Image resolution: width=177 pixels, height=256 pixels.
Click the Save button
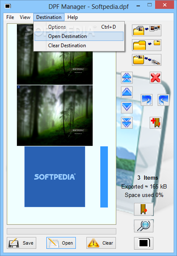tap(21, 243)
